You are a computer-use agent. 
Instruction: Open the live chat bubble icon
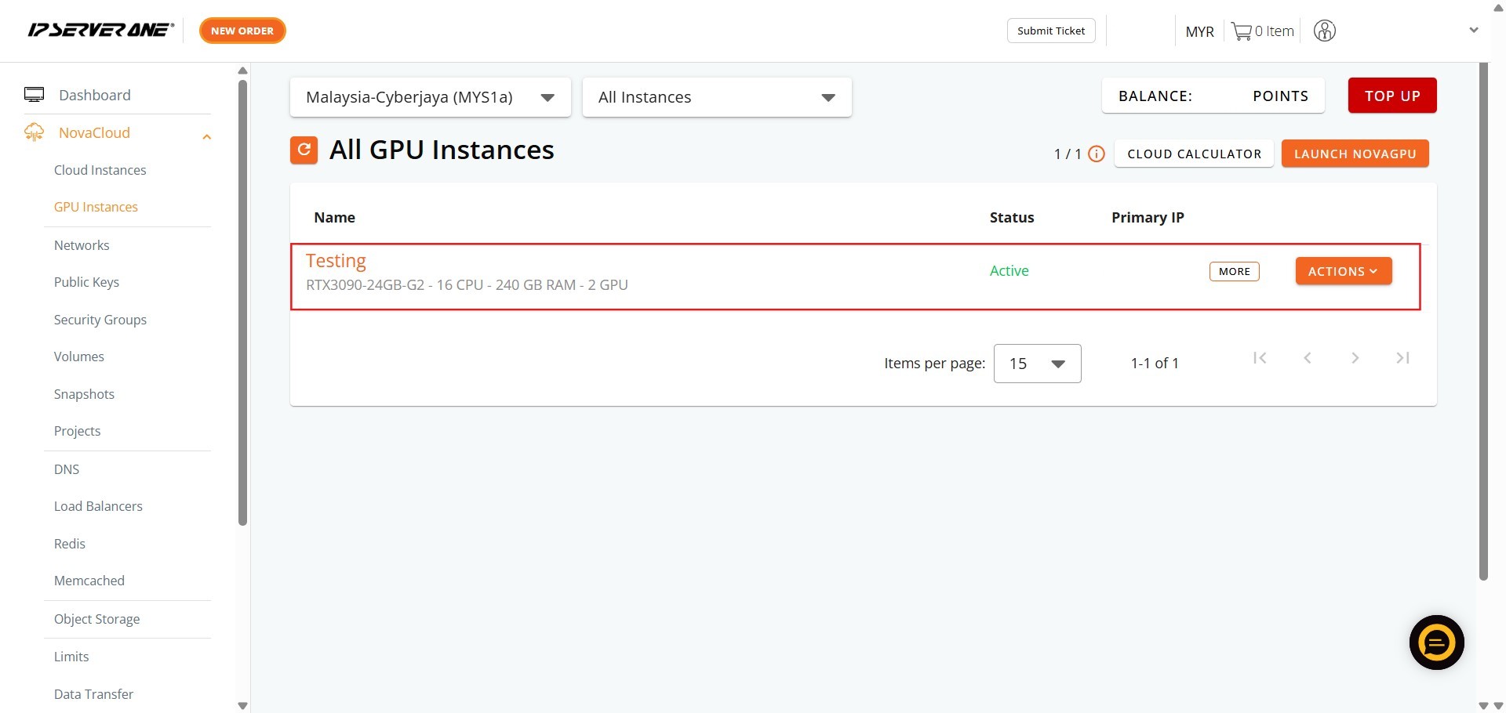tap(1436, 642)
